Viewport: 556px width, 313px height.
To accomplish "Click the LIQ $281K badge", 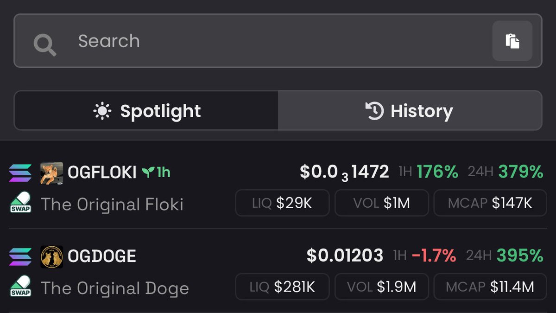I will pos(282,287).
